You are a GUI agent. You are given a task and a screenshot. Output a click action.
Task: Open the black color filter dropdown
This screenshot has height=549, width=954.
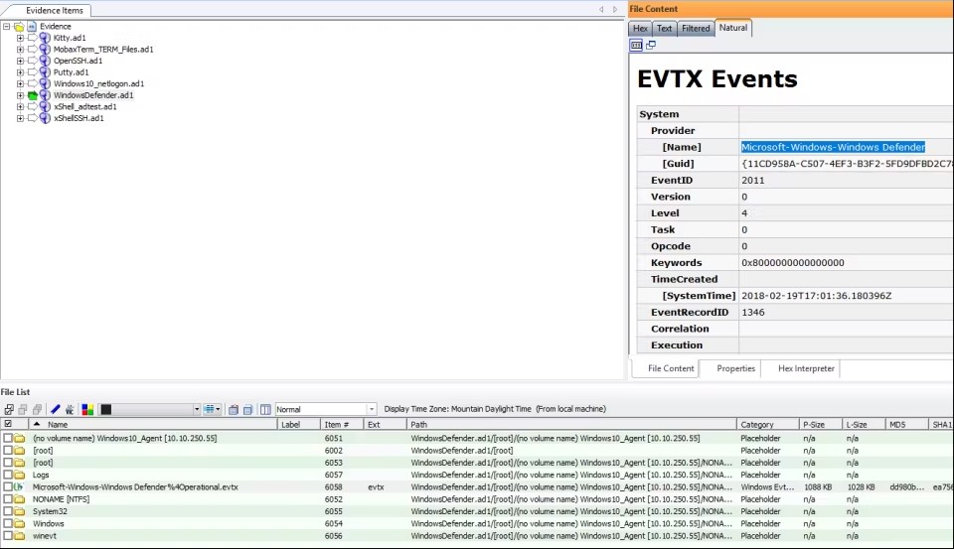196,409
